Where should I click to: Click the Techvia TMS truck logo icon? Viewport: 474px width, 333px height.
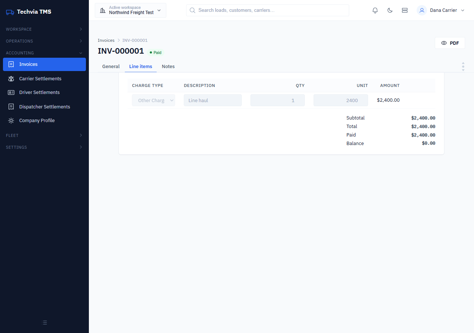[x=10, y=12]
